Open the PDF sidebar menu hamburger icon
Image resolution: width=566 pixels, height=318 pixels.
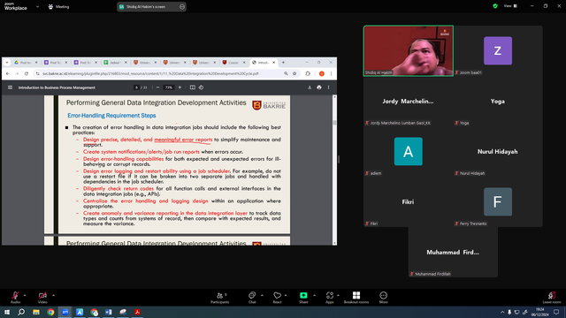(x=10, y=87)
